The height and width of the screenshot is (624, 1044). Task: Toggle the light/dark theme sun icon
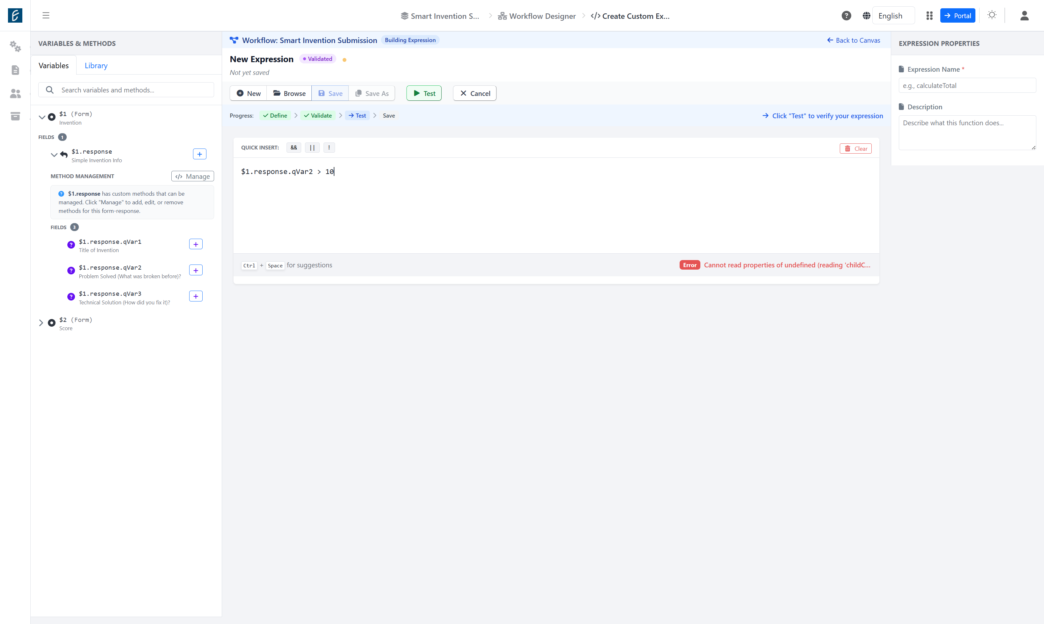tap(992, 15)
